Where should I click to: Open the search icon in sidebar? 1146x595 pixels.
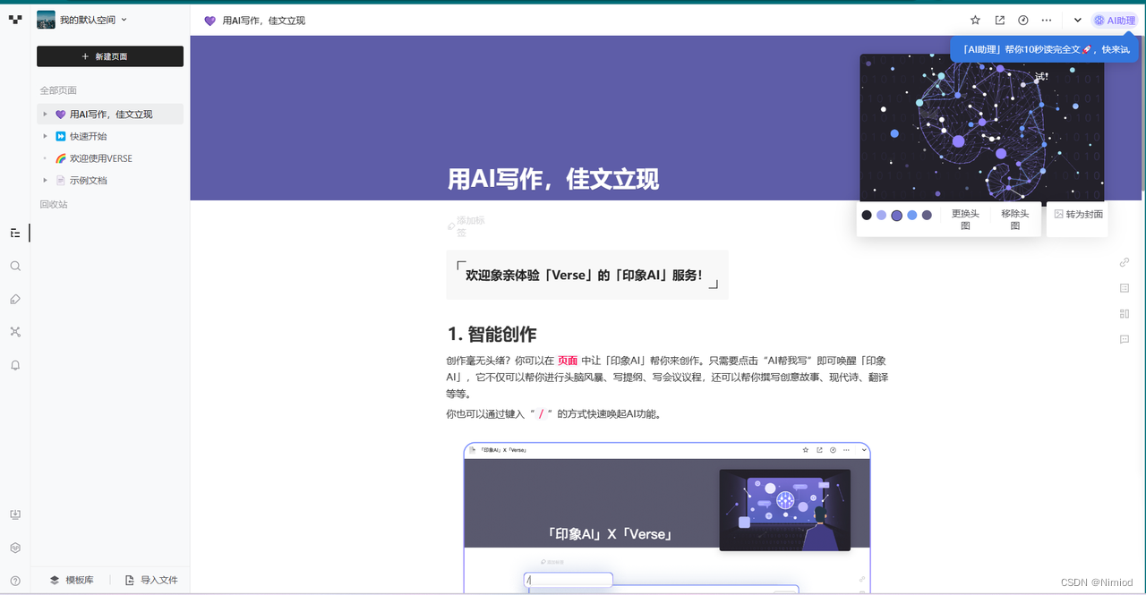15,266
